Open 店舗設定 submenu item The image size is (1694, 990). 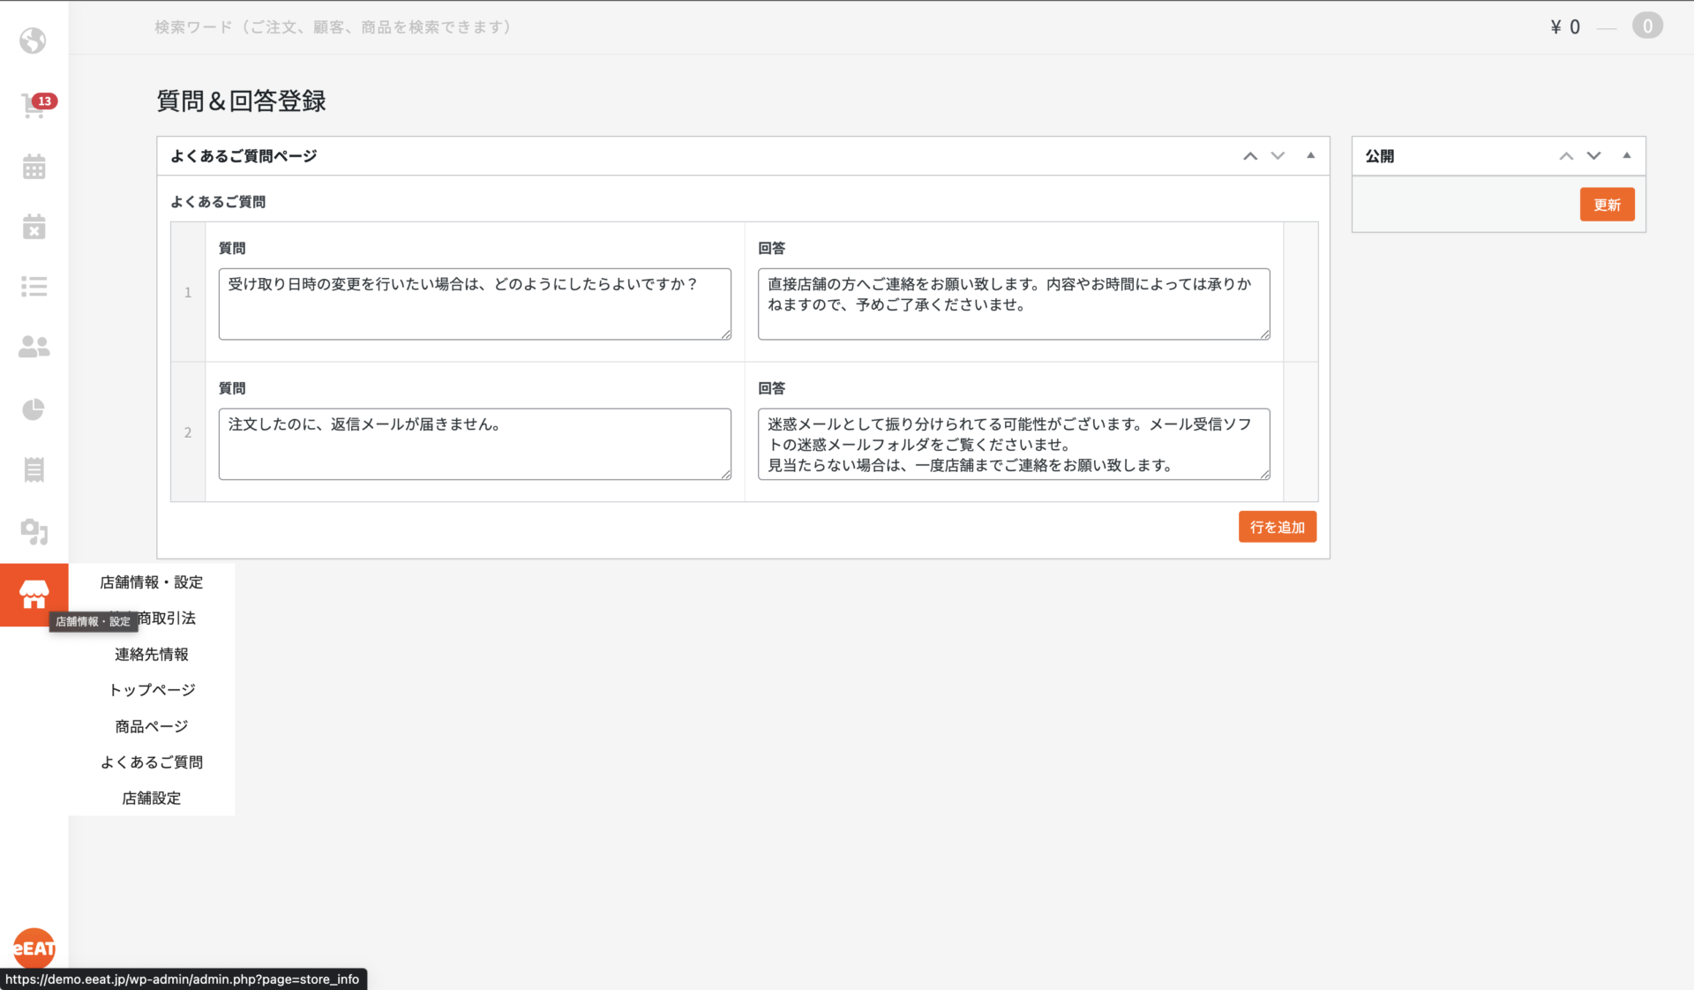151,798
